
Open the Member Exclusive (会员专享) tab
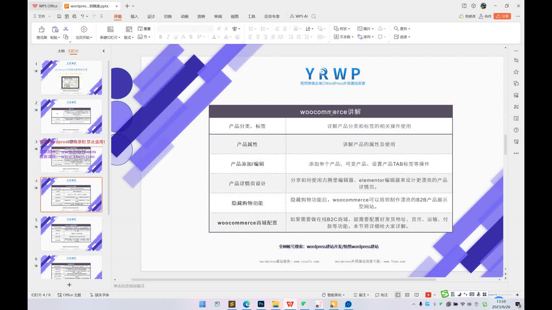[x=272, y=16]
